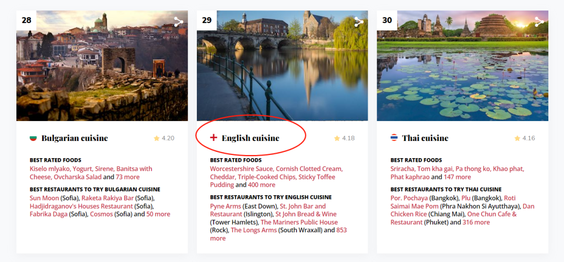Open the Pyne Arms restaurant link
The width and height of the screenshot is (564, 262).
[x=226, y=206]
